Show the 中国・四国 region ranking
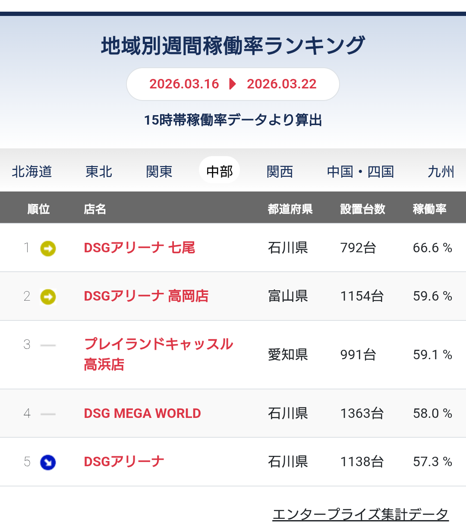This screenshot has width=466, height=524. [x=360, y=171]
